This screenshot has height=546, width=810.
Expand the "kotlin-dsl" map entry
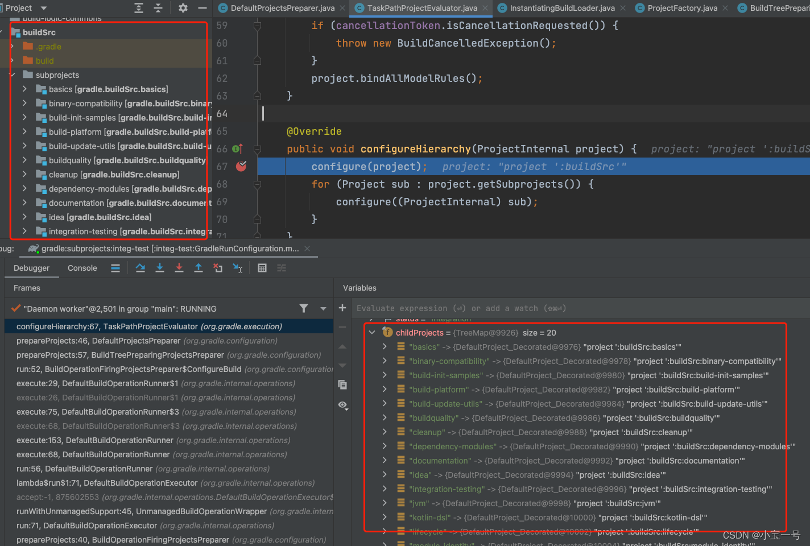385,518
